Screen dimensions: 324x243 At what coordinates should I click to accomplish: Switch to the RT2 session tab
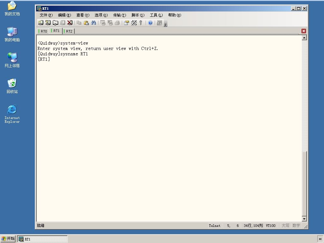(x=68, y=31)
